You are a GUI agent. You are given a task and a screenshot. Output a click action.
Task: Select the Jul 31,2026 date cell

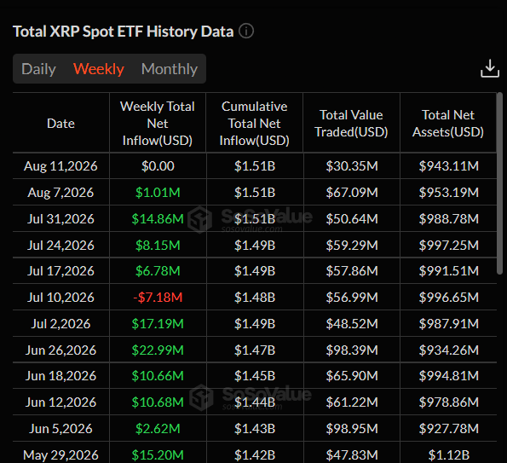click(x=60, y=219)
